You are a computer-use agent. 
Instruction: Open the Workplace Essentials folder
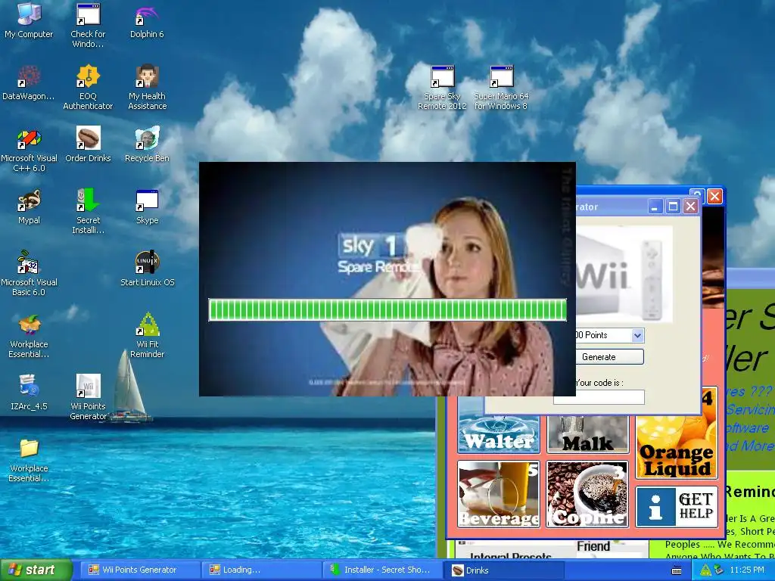pos(29,460)
